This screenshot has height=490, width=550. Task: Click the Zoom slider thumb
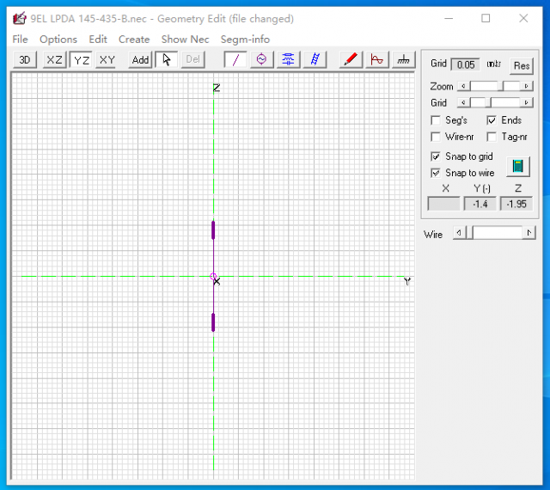pyautogui.click(x=501, y=86)
